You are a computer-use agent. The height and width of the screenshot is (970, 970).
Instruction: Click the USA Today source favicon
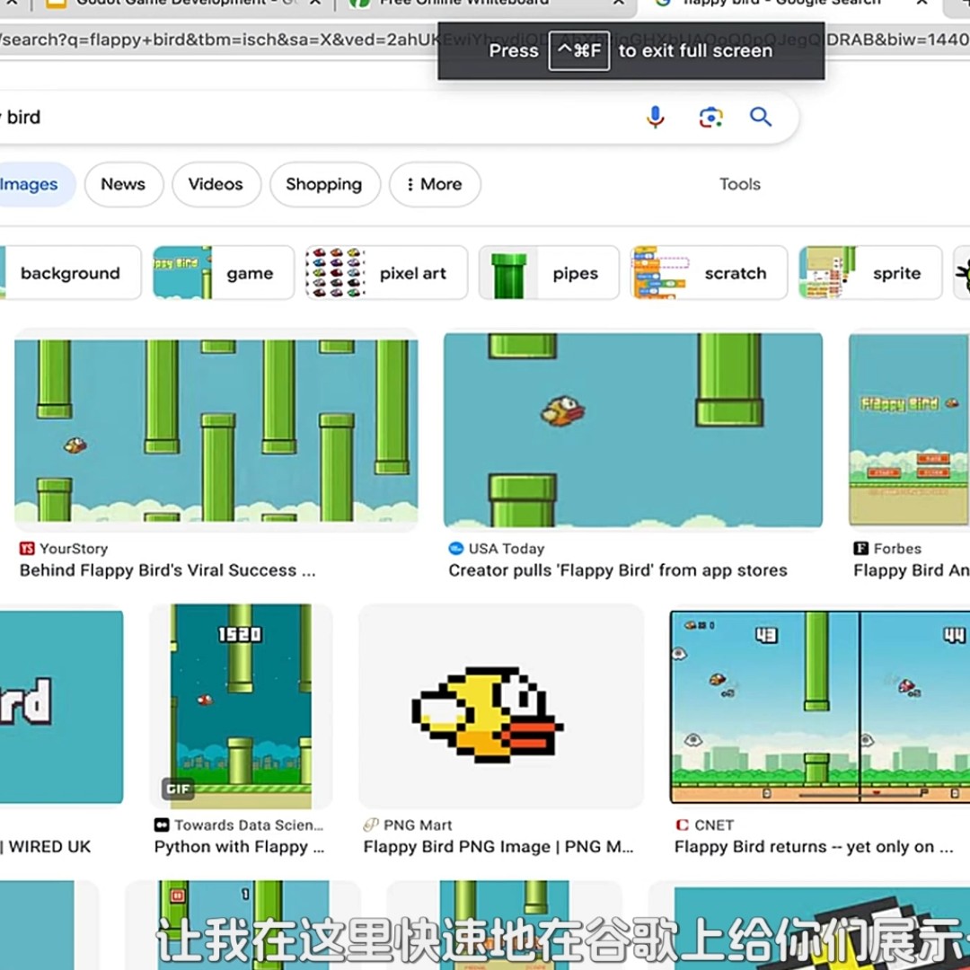[x=456, y=549]
